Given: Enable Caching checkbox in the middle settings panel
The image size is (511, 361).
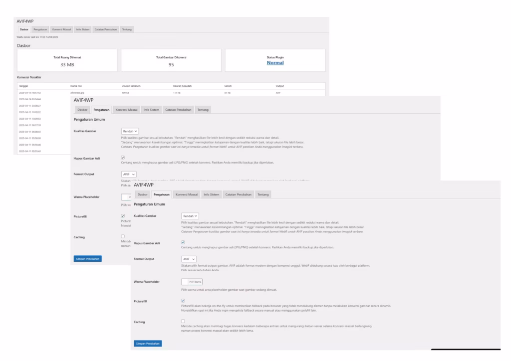Looking at the screenshot, I should pyautogui.click(x=123, y=236).
